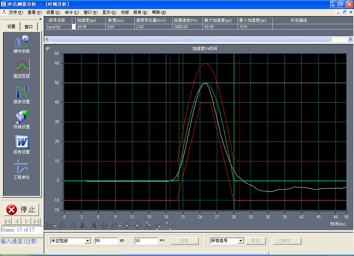Open the 文件(F) menu
The height and width of the screenshot is (256, 354).
(x=15, y=12)
